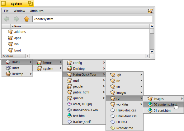This screenshot has height=131, width=184.
Task: Click the Disks entry in the menu
Action: pyautogui.click(x=17, y=68)
